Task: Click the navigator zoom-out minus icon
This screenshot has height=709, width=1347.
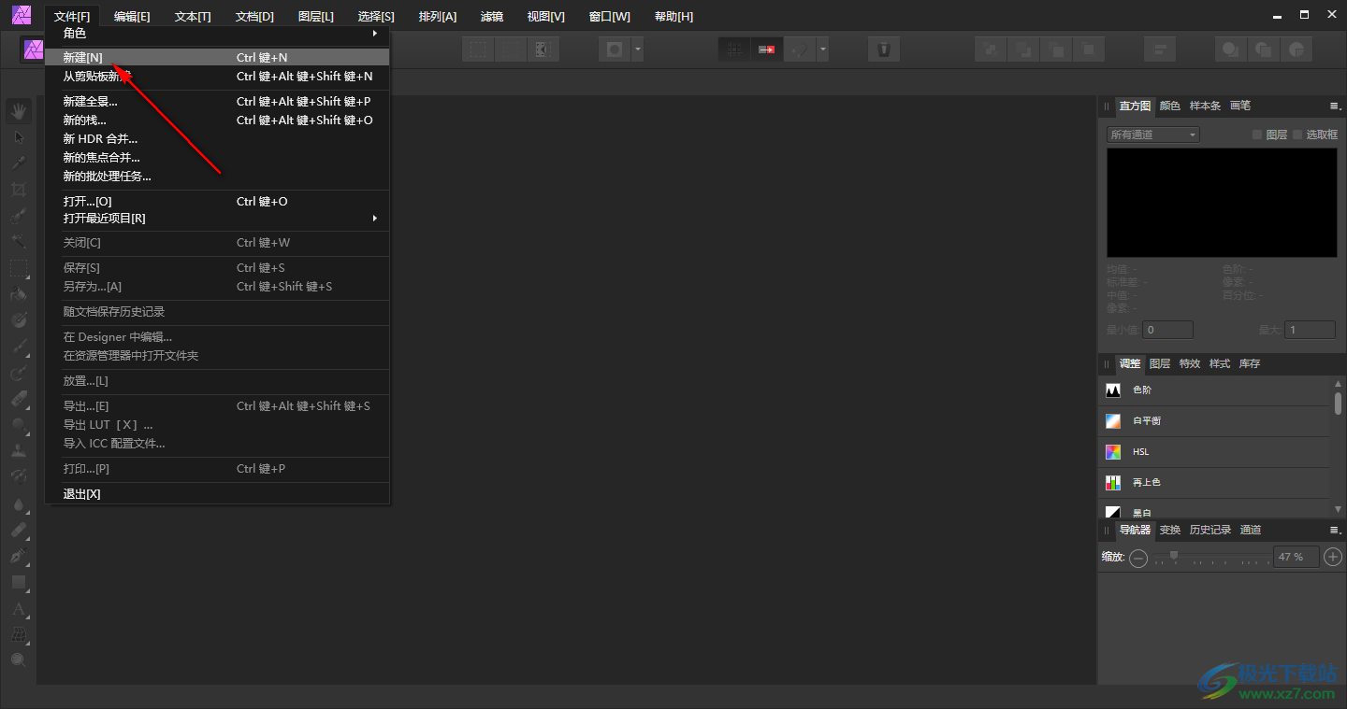Action: pyautogui.click(x=1138, y=558)
